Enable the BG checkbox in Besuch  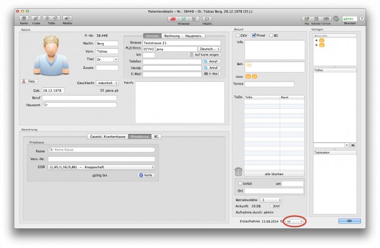pyautogui.click(x=271, y=35)
